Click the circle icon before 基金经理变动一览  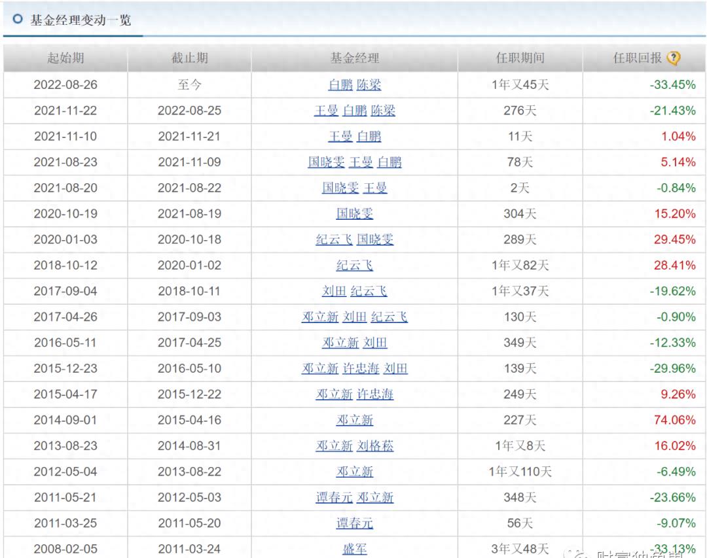(17, 20)
